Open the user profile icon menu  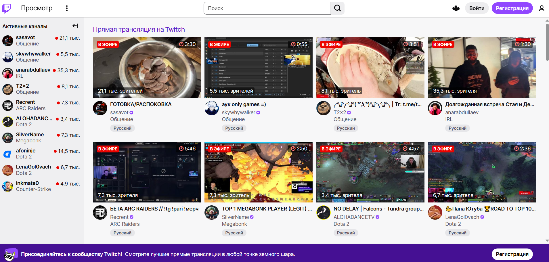[x=542, y=8]
